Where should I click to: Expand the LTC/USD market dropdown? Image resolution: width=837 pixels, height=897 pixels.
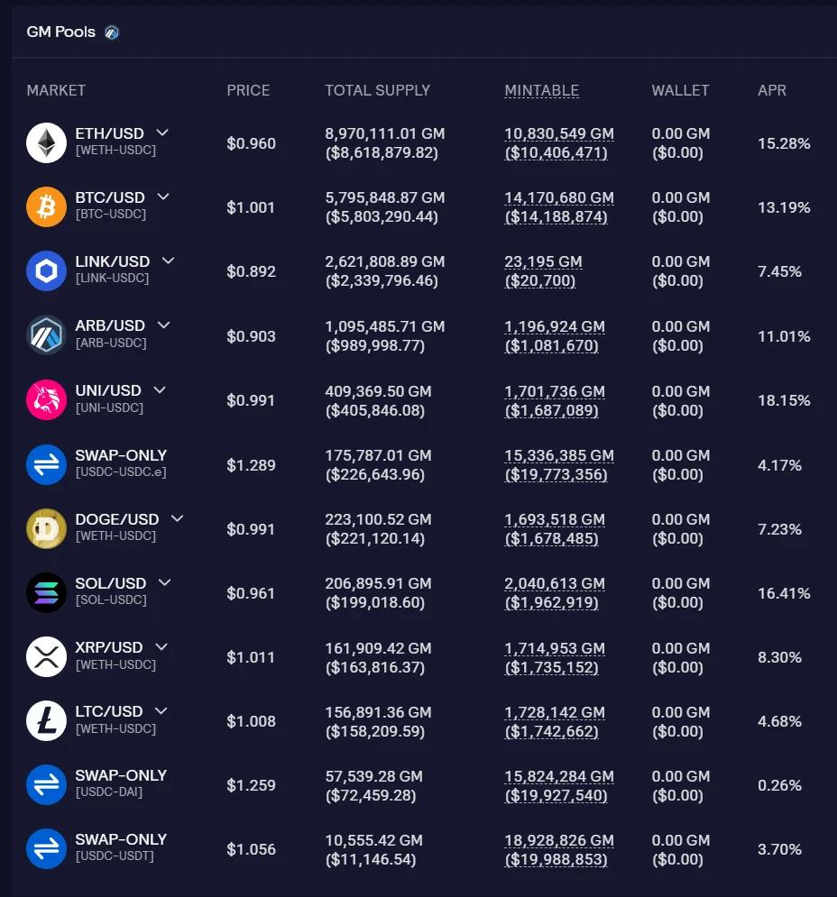[x=162, y=710]
